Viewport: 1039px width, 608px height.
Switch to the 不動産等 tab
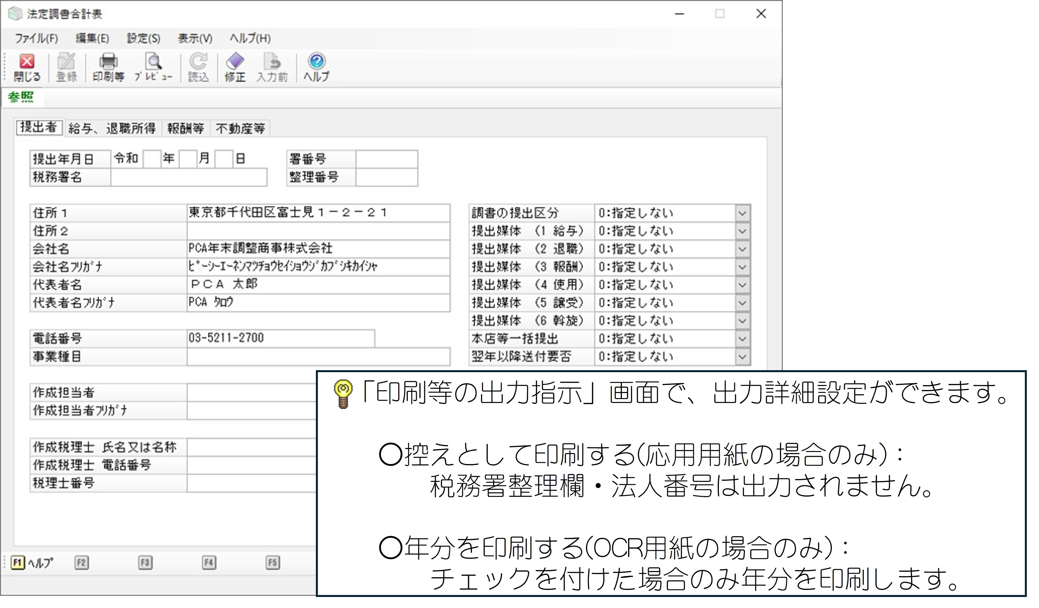pos(240,129)
